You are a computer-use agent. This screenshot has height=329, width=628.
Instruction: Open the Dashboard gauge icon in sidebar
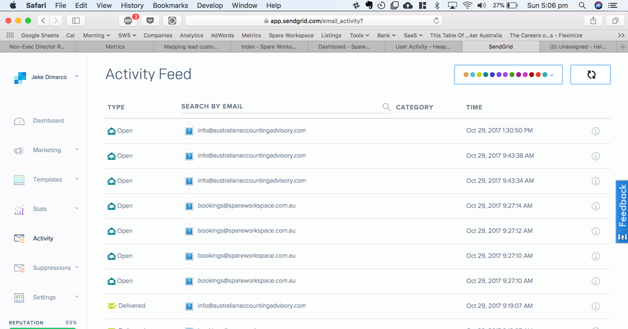(x=19, y=121)
